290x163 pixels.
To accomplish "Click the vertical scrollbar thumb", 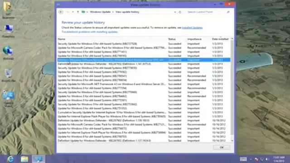I will pyautogui.click(x=232, y=88).
